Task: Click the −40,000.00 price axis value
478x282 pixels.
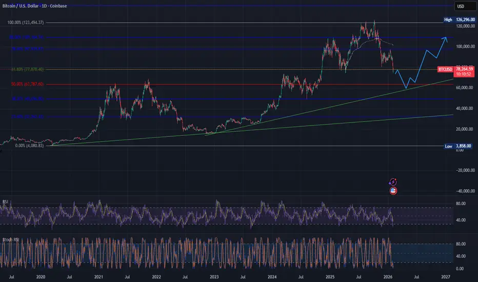Action: [x=465, y=191]
